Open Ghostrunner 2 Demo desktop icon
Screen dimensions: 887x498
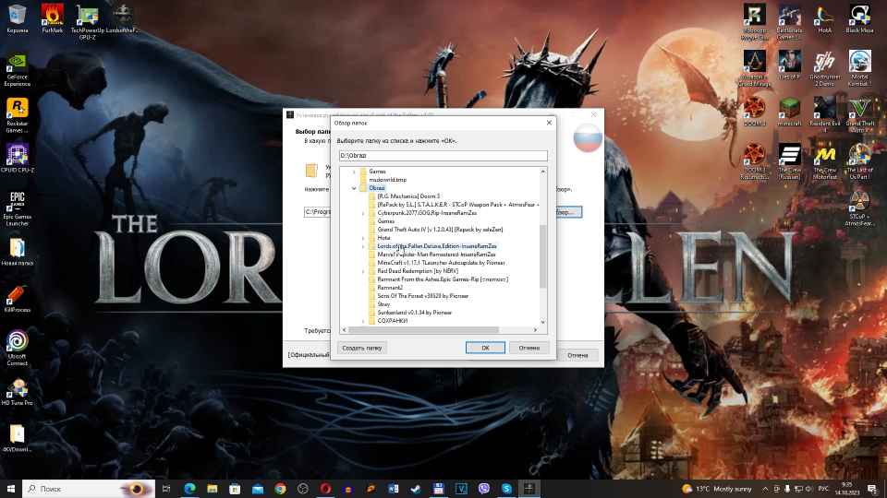point(824,67)
